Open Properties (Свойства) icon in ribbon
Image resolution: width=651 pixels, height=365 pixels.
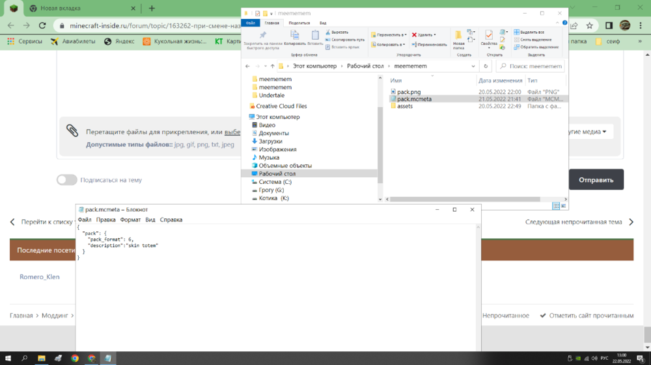pyautogui.click(x=489, y=37)
